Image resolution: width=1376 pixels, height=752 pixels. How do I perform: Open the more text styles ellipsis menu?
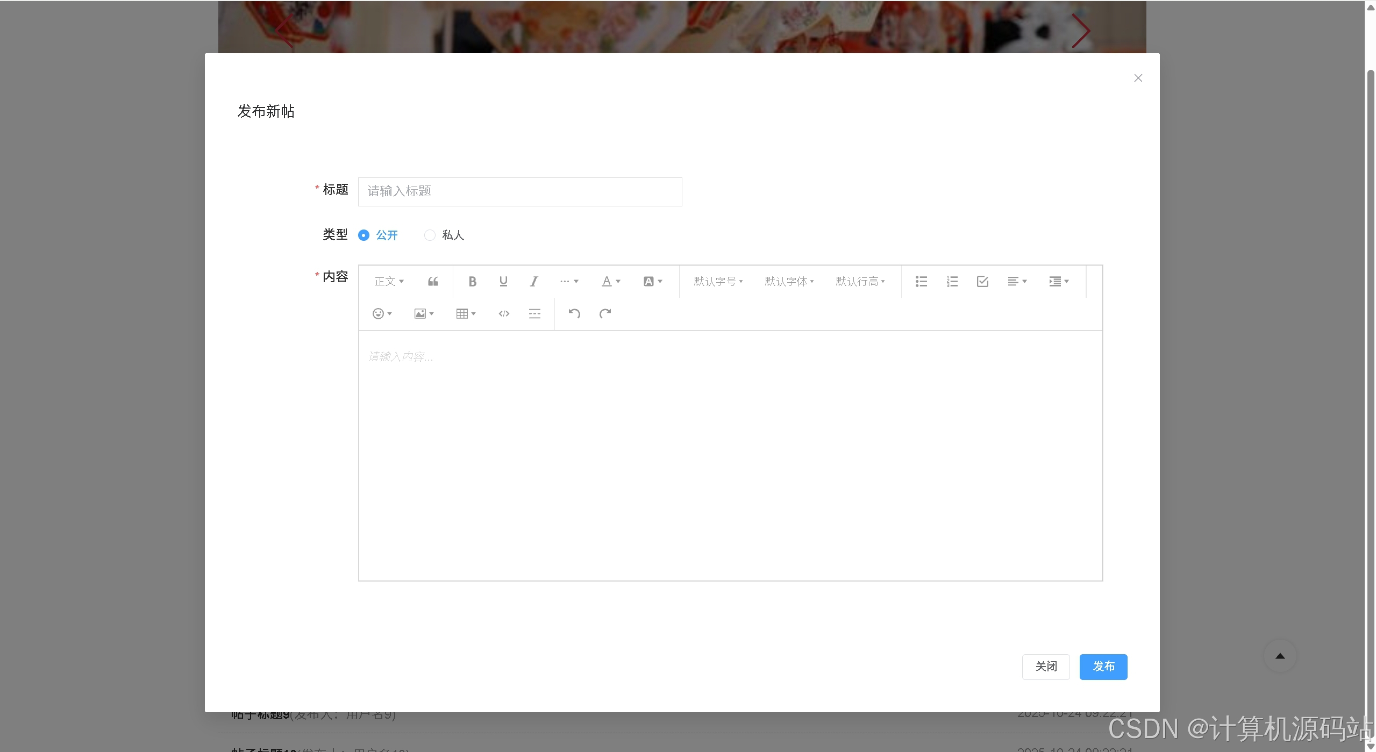point(569,281)
